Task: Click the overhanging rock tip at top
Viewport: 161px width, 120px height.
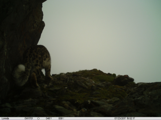Action: pos(44,1)
